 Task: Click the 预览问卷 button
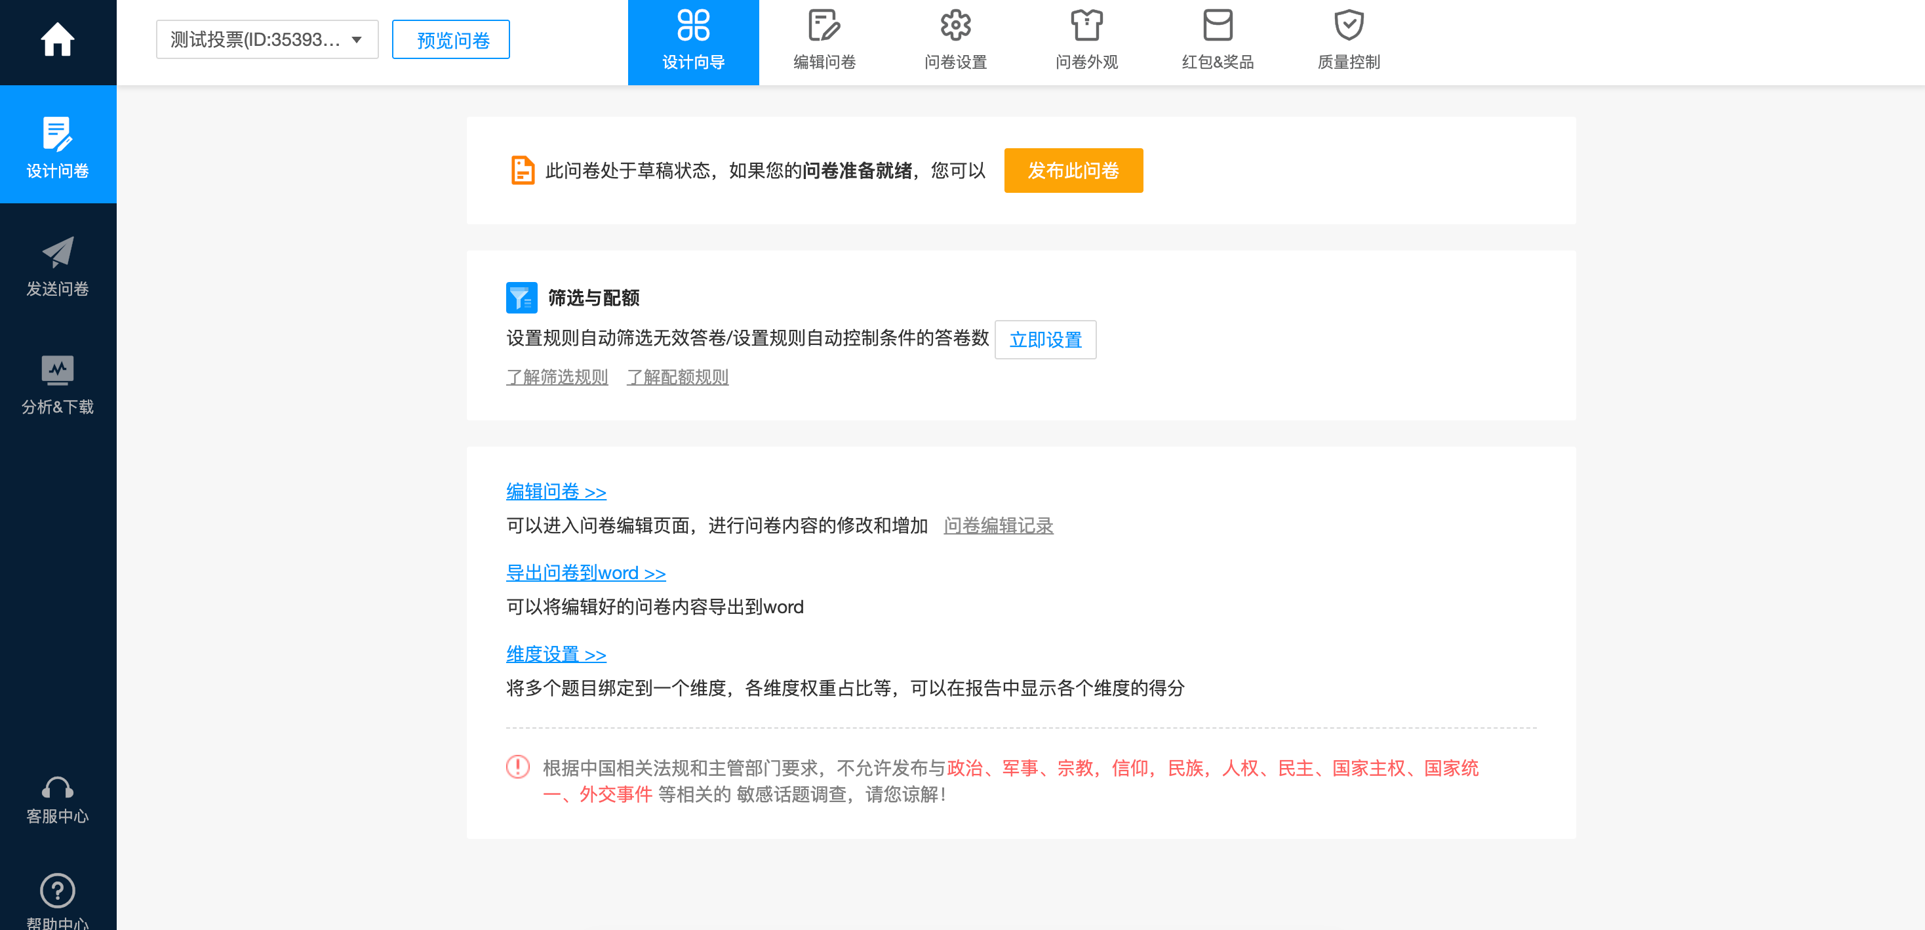point(451,39)
